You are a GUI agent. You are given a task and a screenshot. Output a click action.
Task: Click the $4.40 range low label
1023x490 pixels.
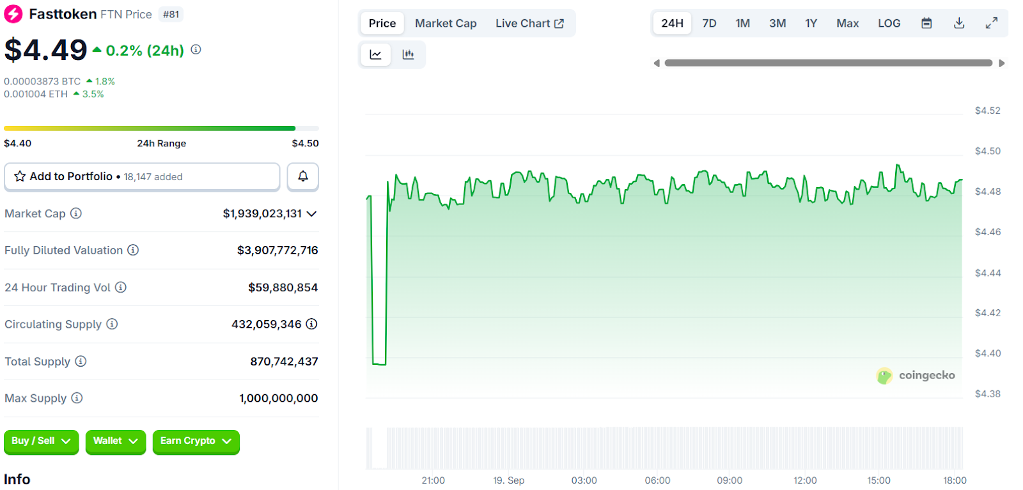[x=18, y=143]
